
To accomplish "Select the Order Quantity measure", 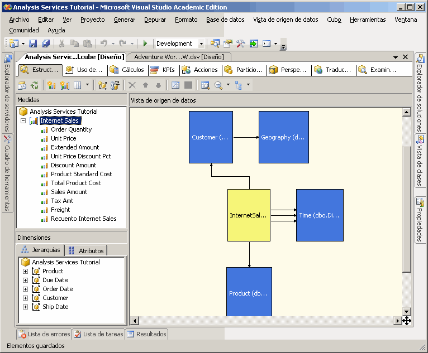I will tap(72, 129).
